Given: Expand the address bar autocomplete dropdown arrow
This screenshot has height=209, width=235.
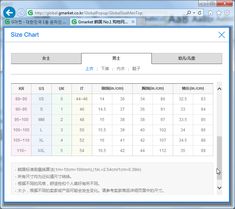Looking at the screenshot, I should 194,13.
